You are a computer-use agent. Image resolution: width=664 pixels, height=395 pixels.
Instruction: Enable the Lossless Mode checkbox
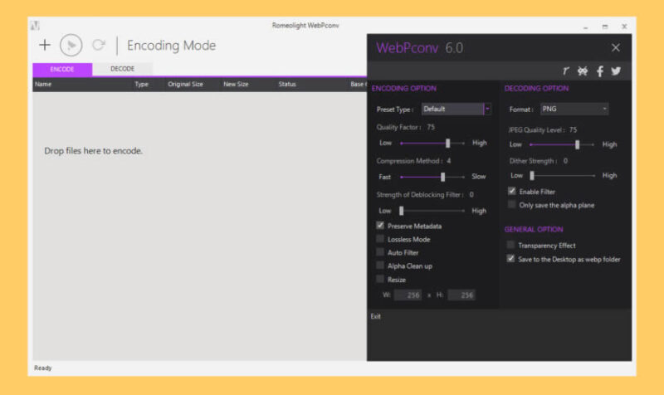coord(380,239)
